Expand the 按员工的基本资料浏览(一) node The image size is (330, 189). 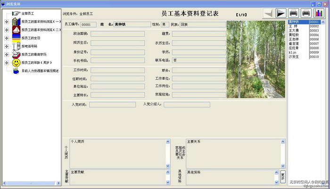[x=7, y=22]
